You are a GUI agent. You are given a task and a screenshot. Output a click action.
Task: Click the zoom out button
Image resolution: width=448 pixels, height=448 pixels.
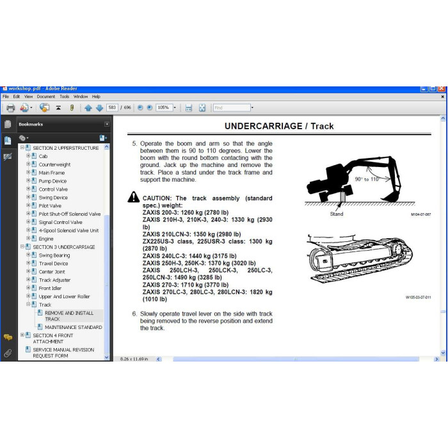pyautogui.click(x=140, y=108)
